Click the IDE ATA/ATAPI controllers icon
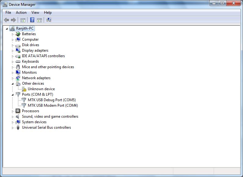 point(18,56)
